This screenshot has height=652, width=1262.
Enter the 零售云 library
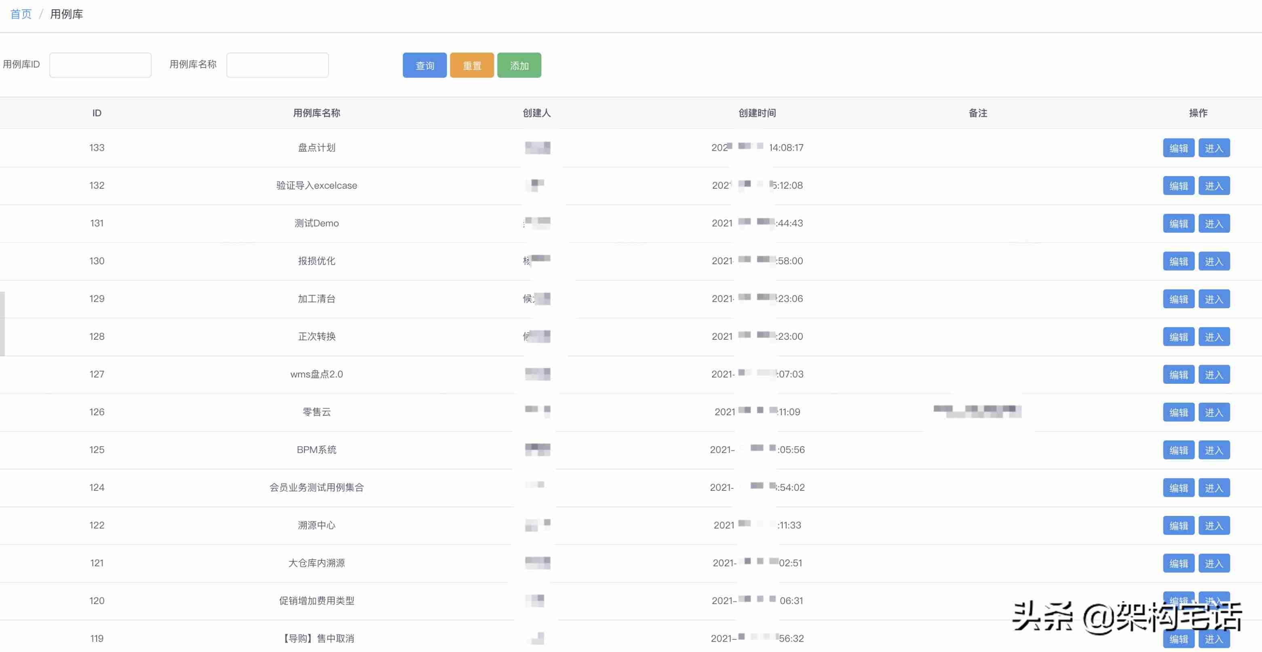pyautogui.click(x=1214, y=412)
